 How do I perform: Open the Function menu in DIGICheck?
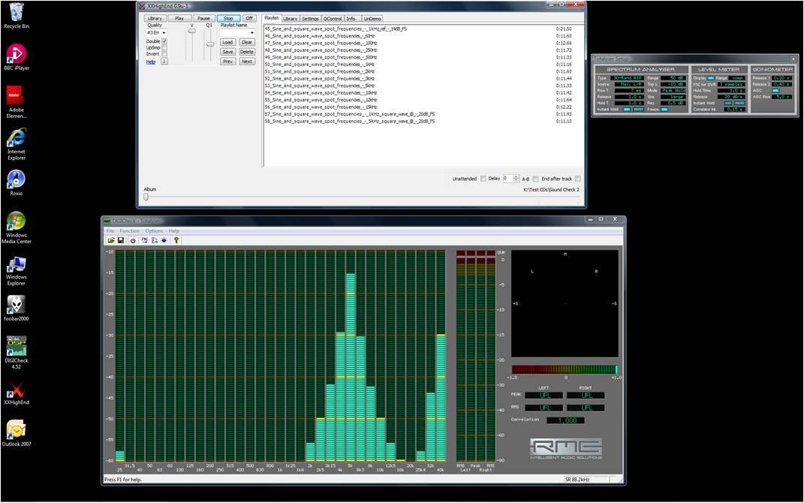pyautogui.click(x=130, y=231)
